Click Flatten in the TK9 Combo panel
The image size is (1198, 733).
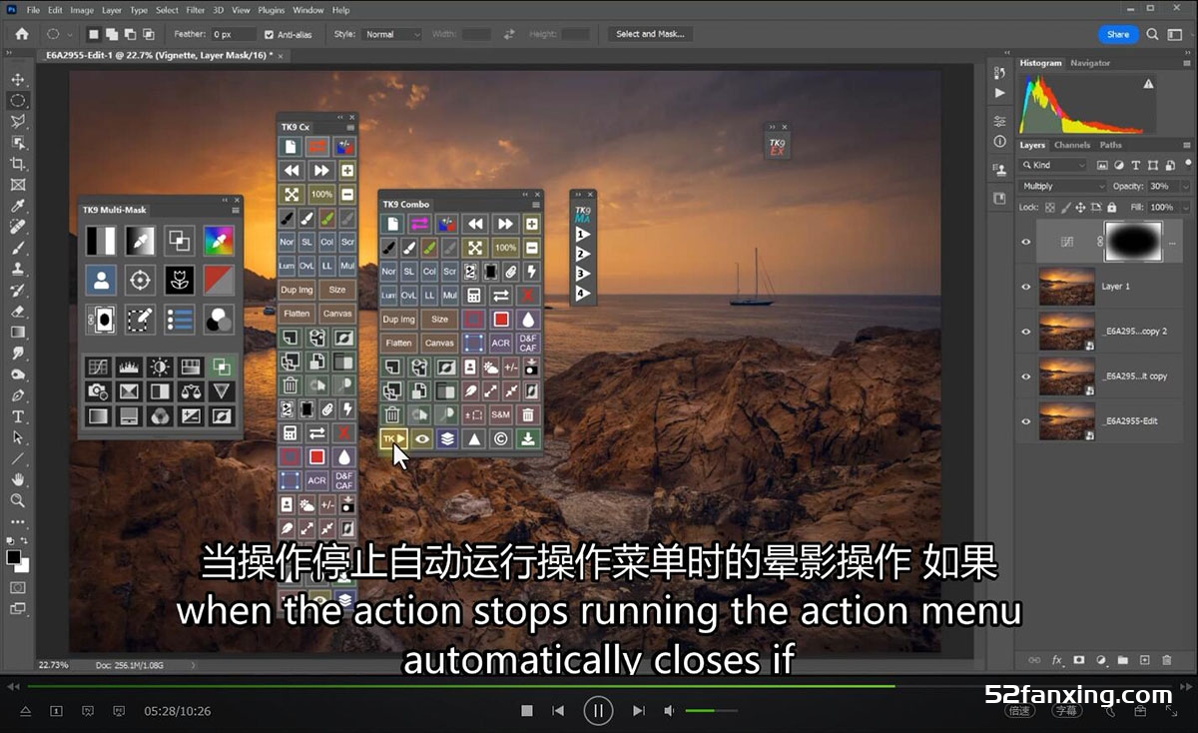coord(399,343)
